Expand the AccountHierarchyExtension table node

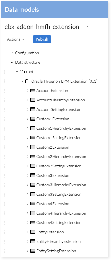coord(28,100)
